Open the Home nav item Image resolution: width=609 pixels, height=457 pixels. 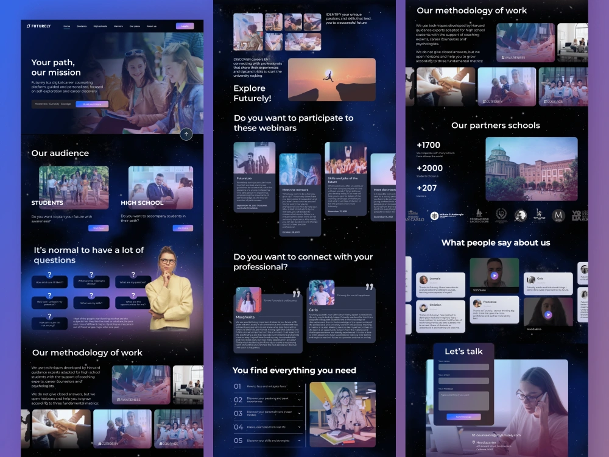(x=67, y=26)
